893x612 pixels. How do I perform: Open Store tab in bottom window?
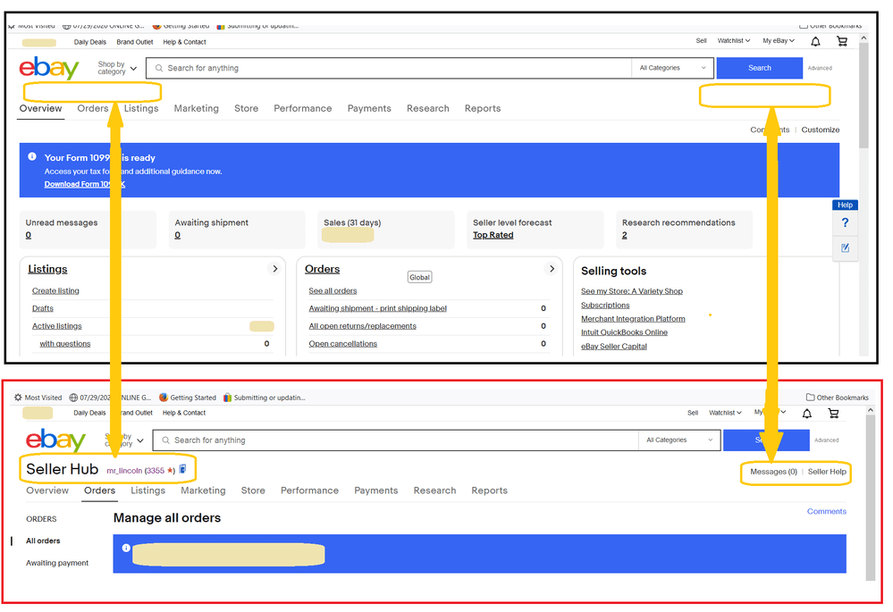pyautogui.click(x=253, y=490)
